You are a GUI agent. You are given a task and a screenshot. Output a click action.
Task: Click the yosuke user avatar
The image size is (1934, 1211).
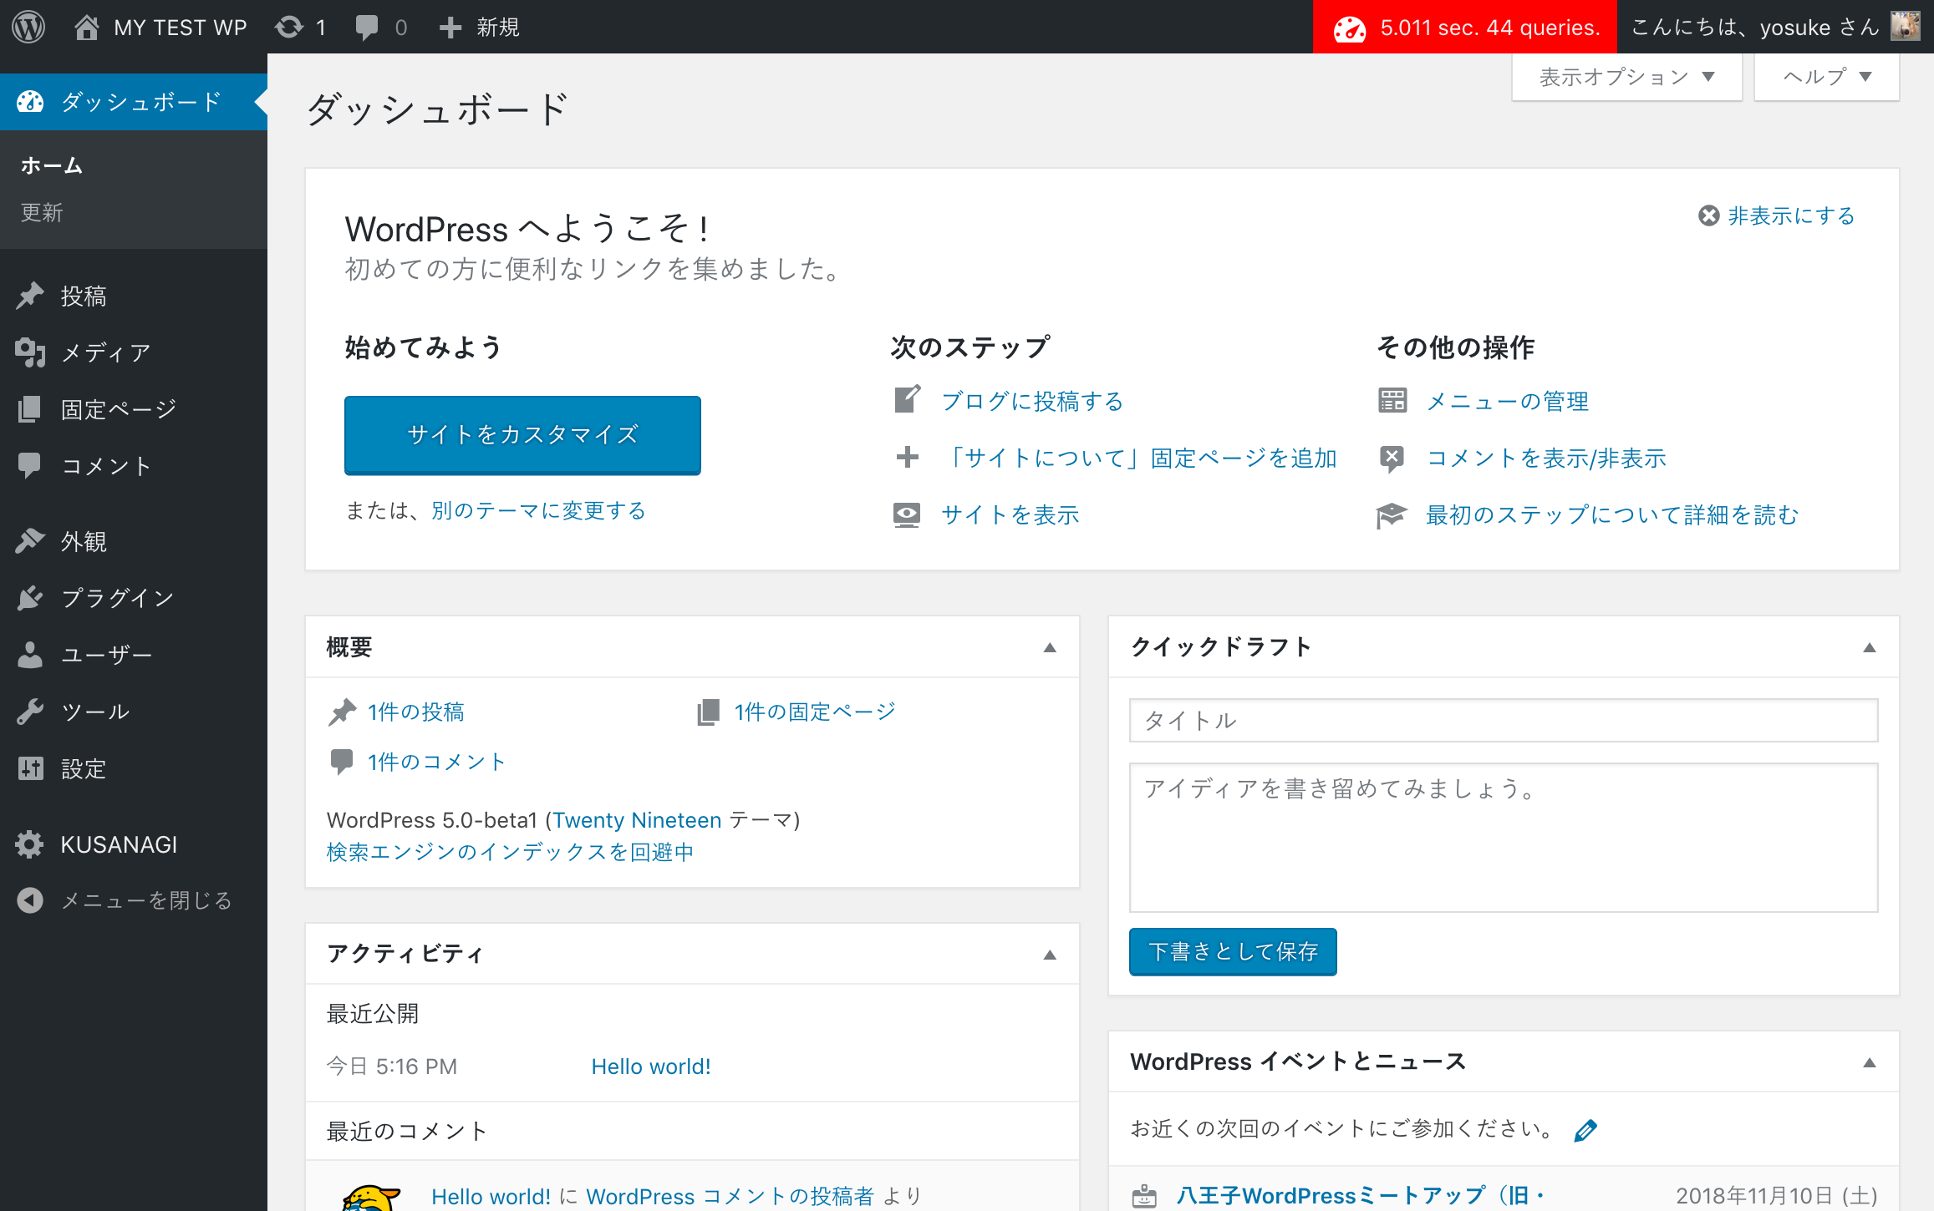click(1906, 26)
